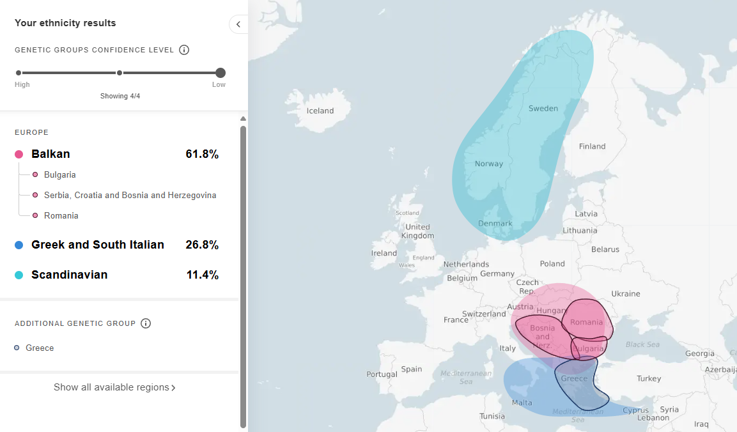Screen dimensions: 737x432
Task: Click the Germany label on the map
Action: 497,274
